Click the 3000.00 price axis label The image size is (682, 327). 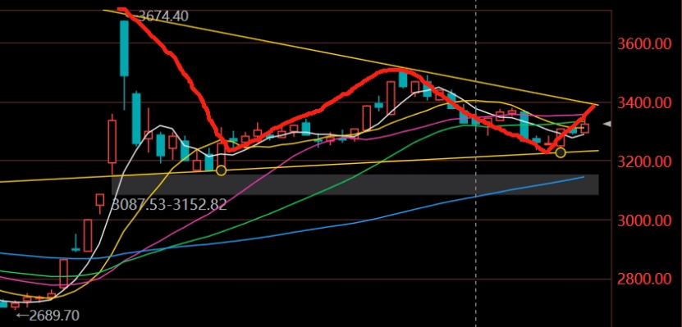click(x=645, y=220)
